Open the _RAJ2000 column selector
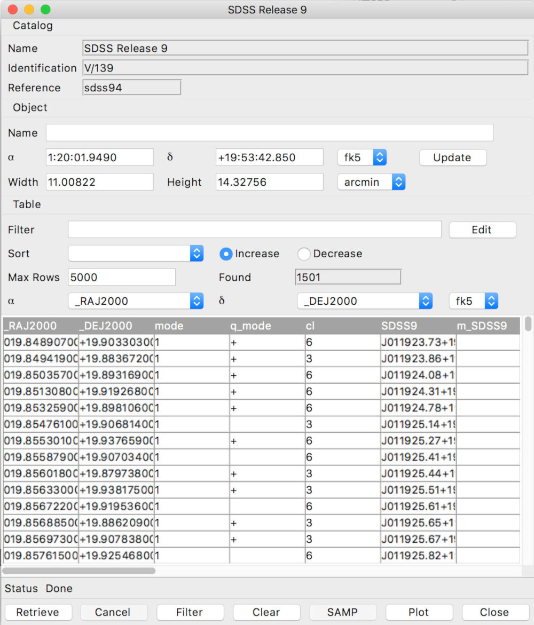This screenshot has height=625, width=534. pyautogui.click(x=136, y=301)
